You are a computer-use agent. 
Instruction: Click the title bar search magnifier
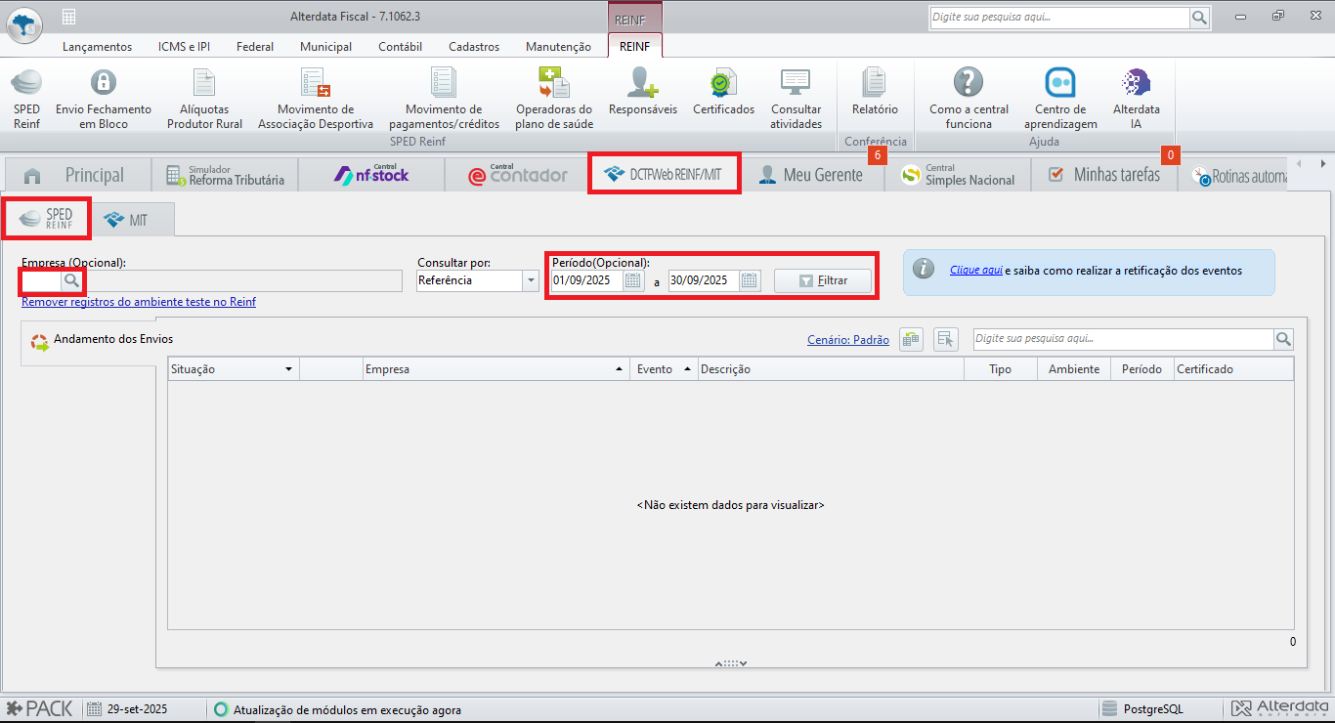[x=1199, y=18]
